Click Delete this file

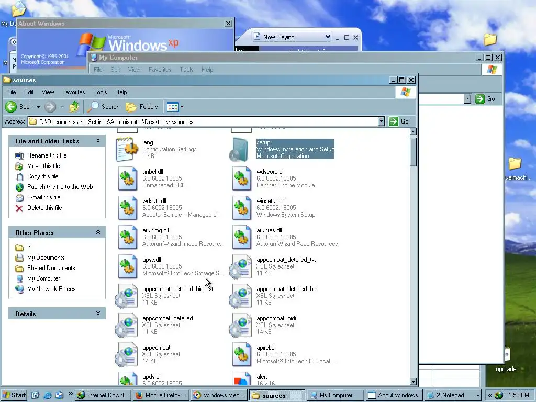pyautogui.click(x=44, y=208)
